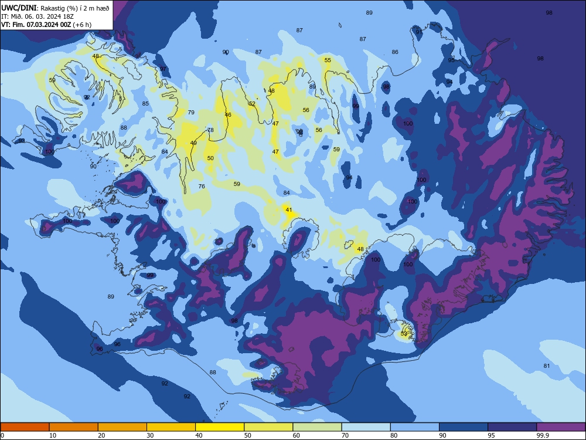This screenshot has width=586, height=440.
Task: Select the 20–30 light orange legend swatch
Action: click(122, 427)
